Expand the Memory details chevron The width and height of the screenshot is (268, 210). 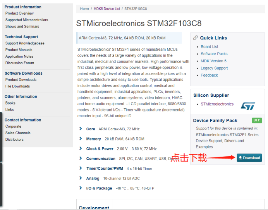[81, 138]
